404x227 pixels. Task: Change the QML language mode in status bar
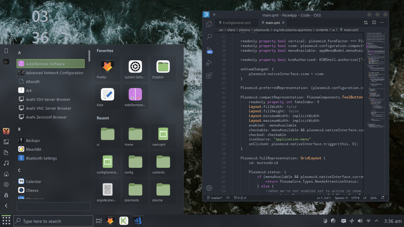coord(374,198)
